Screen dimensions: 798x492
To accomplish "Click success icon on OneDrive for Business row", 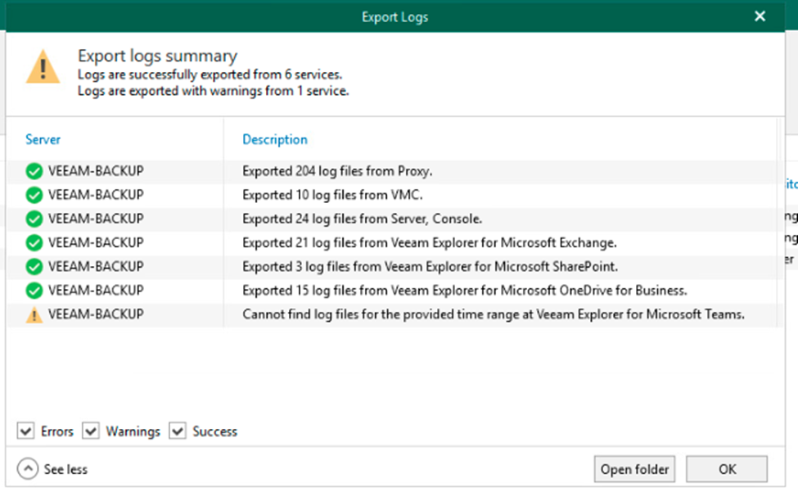I will 34,291.
